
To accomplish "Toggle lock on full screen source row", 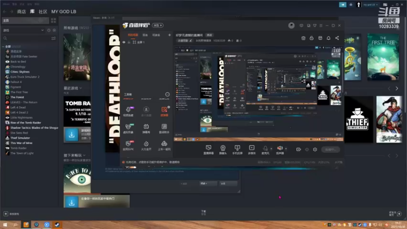I will tap(129, 42).
